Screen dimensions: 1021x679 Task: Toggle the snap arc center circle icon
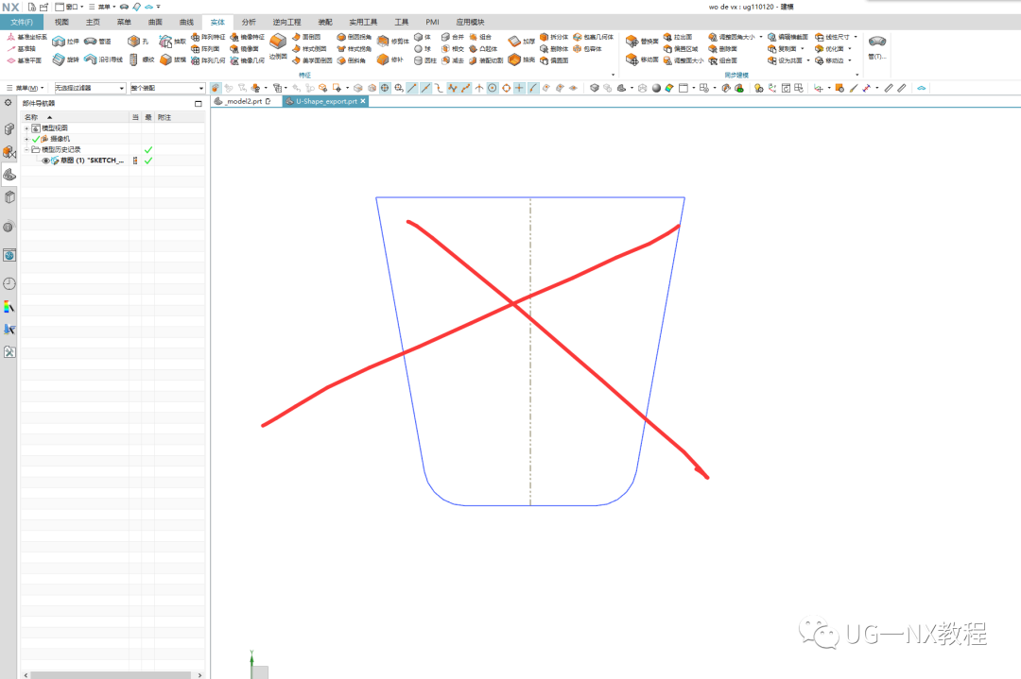[493, 88]
